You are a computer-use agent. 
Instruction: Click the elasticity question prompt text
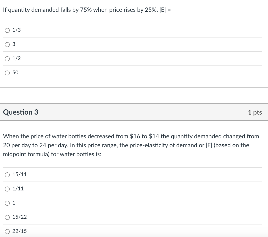[x=86, y=10]
